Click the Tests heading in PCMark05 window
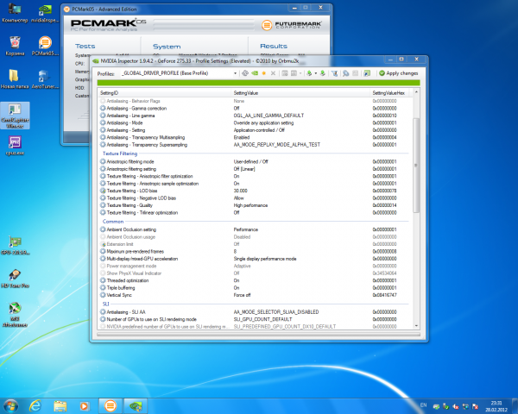This screenshot has height=414, width=518. click(85, 47)
